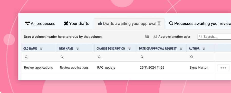231x93 pixels.
Task: Open filter for Date of Approval Request
Action: (x=181, y=49)
